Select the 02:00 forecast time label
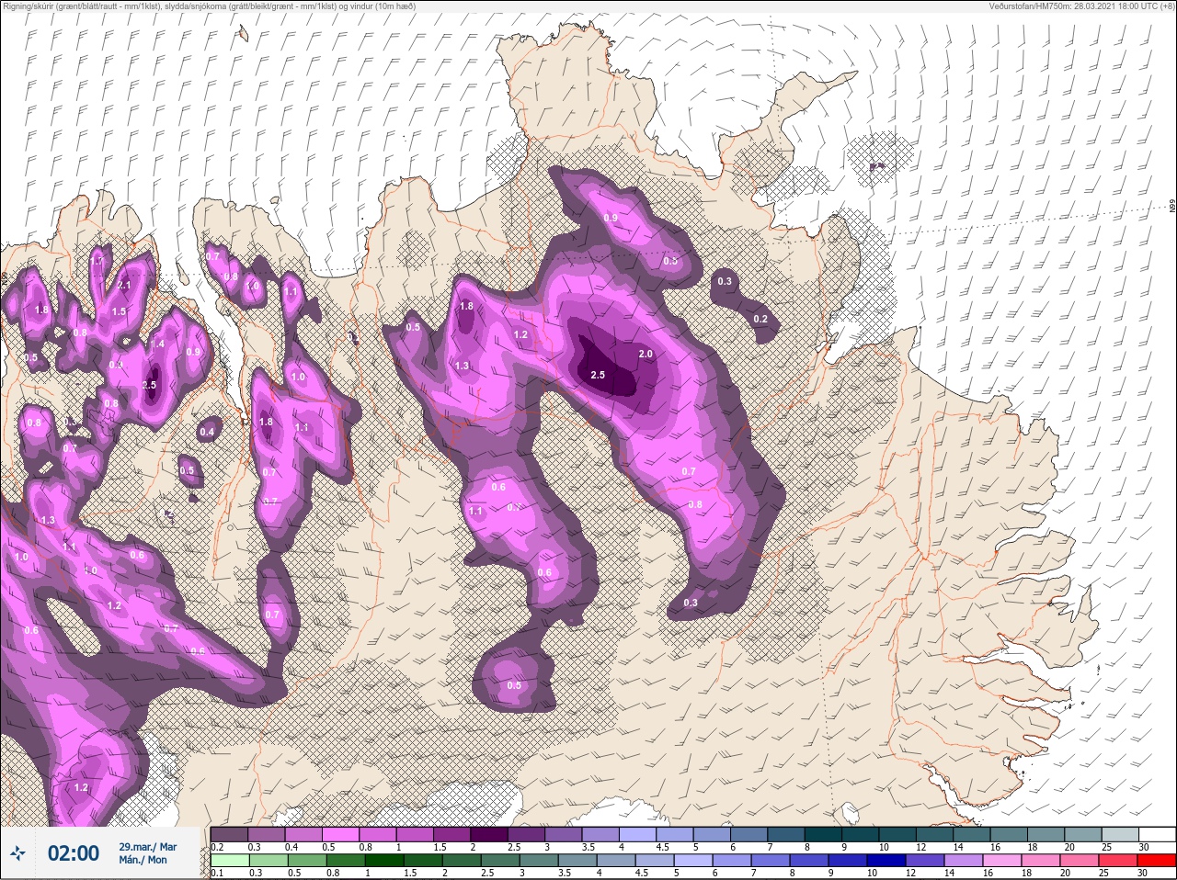This screenshot has width=1177, height=880. point(74,853)
